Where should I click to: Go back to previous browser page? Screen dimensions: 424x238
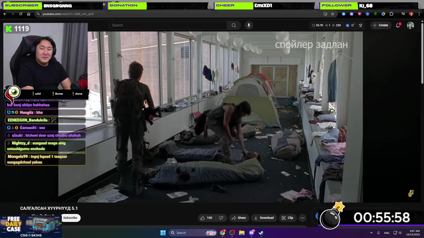5,14
